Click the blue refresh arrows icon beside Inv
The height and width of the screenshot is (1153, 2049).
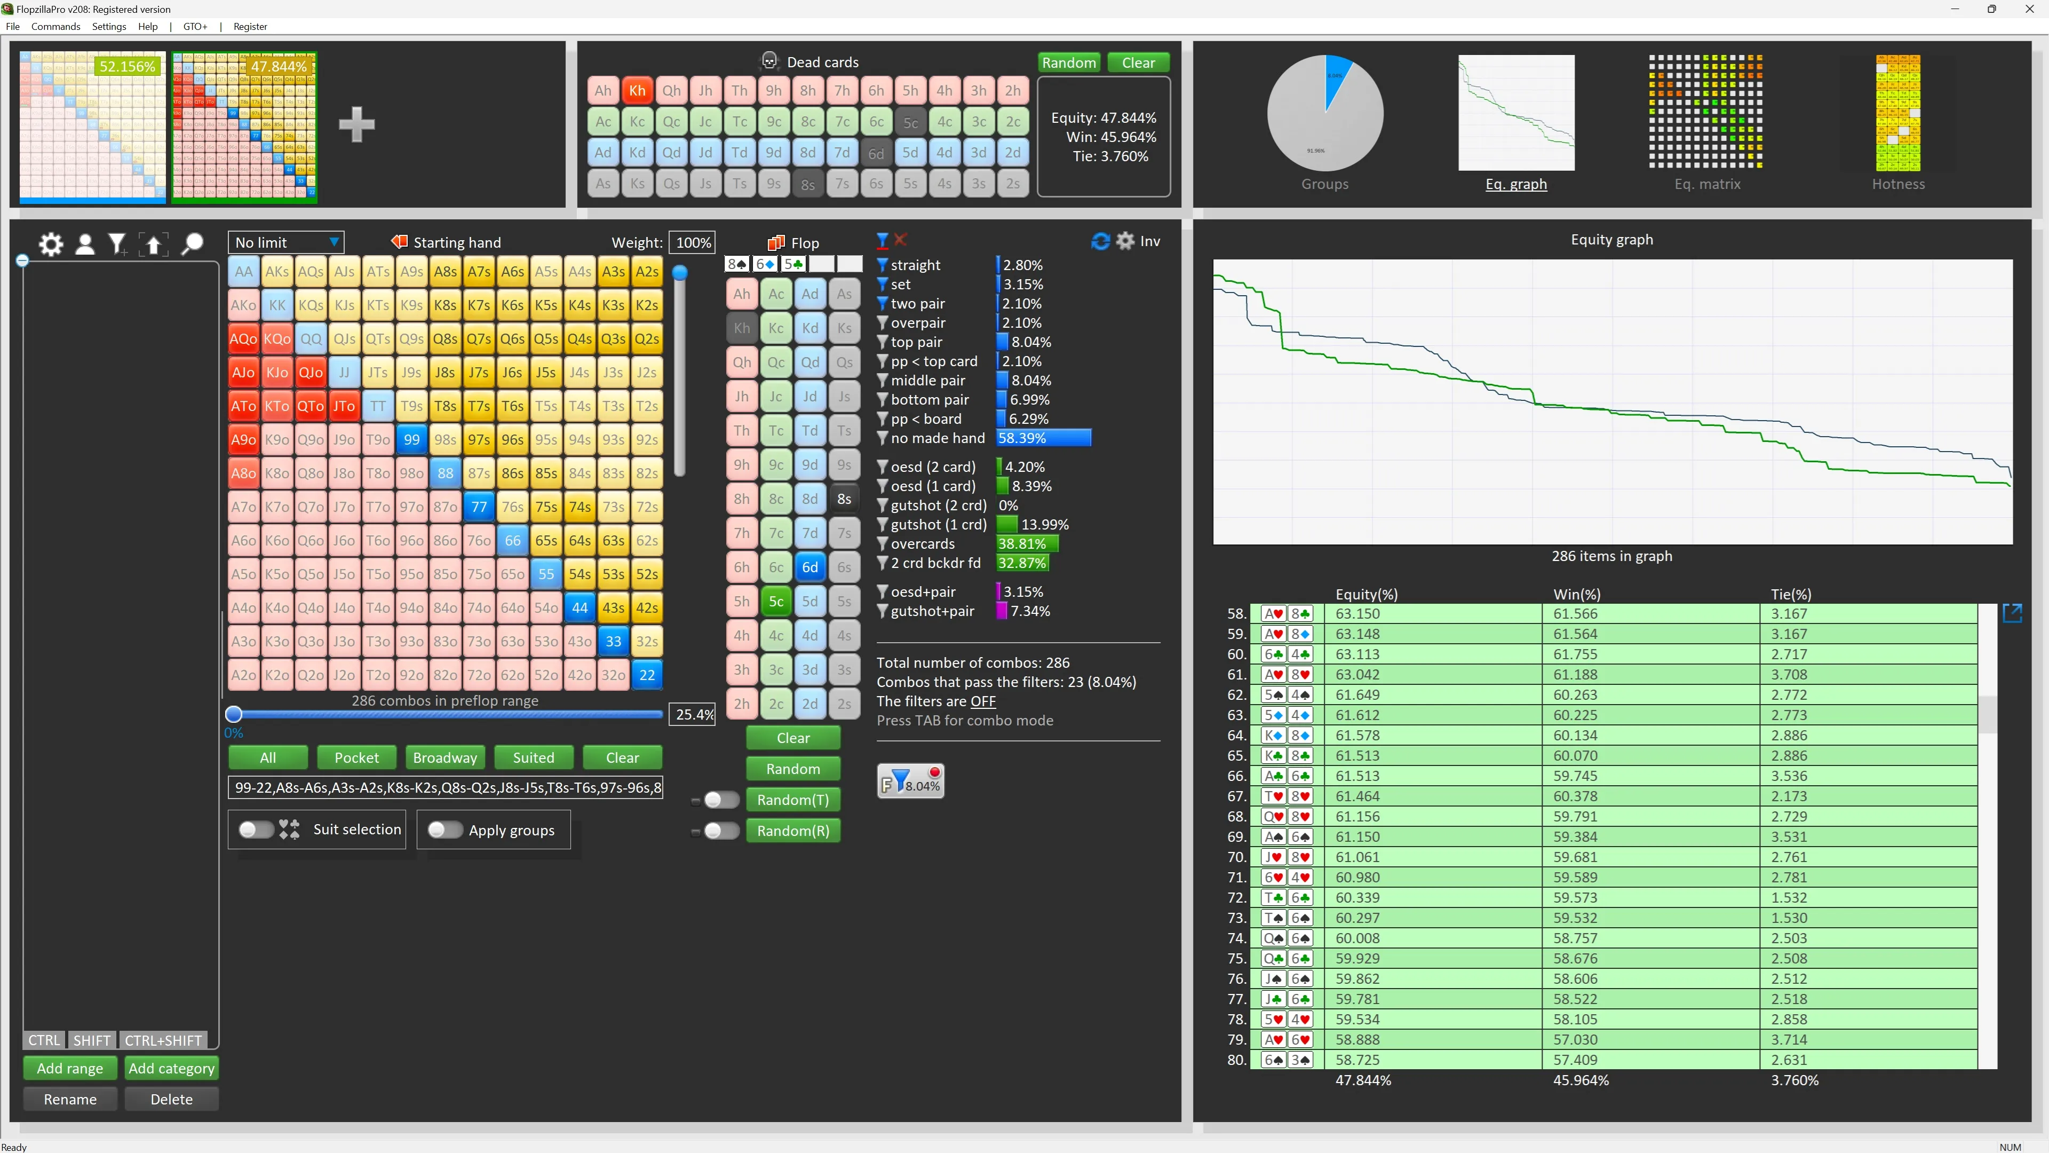(1100, 241)
